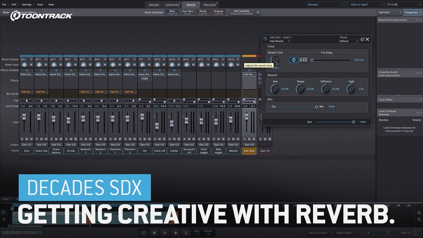Click the reverb Diffusion knob

(x=326, y=89)
